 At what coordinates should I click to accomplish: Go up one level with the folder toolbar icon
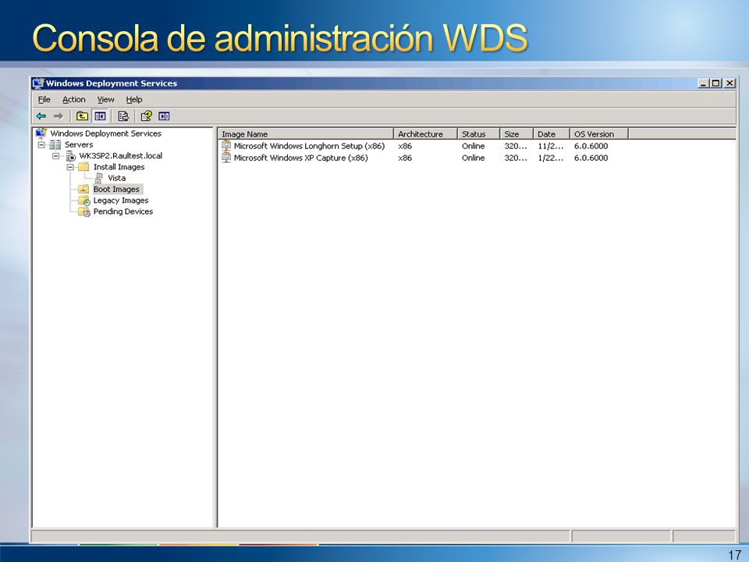[82, 116]
